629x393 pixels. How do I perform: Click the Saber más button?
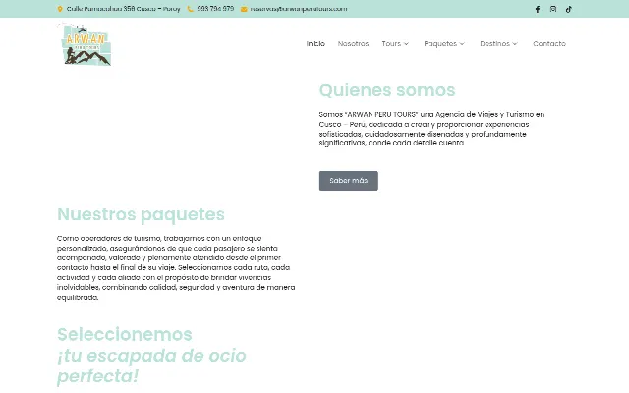[x=349, y=181]
